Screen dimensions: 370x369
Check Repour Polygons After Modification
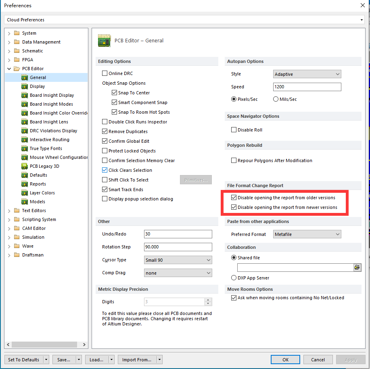[x=234, y=161]
